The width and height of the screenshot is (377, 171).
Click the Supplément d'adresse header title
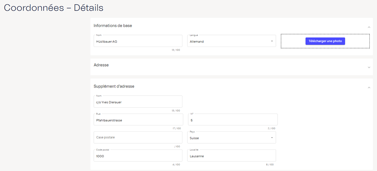tap(114, 86)
